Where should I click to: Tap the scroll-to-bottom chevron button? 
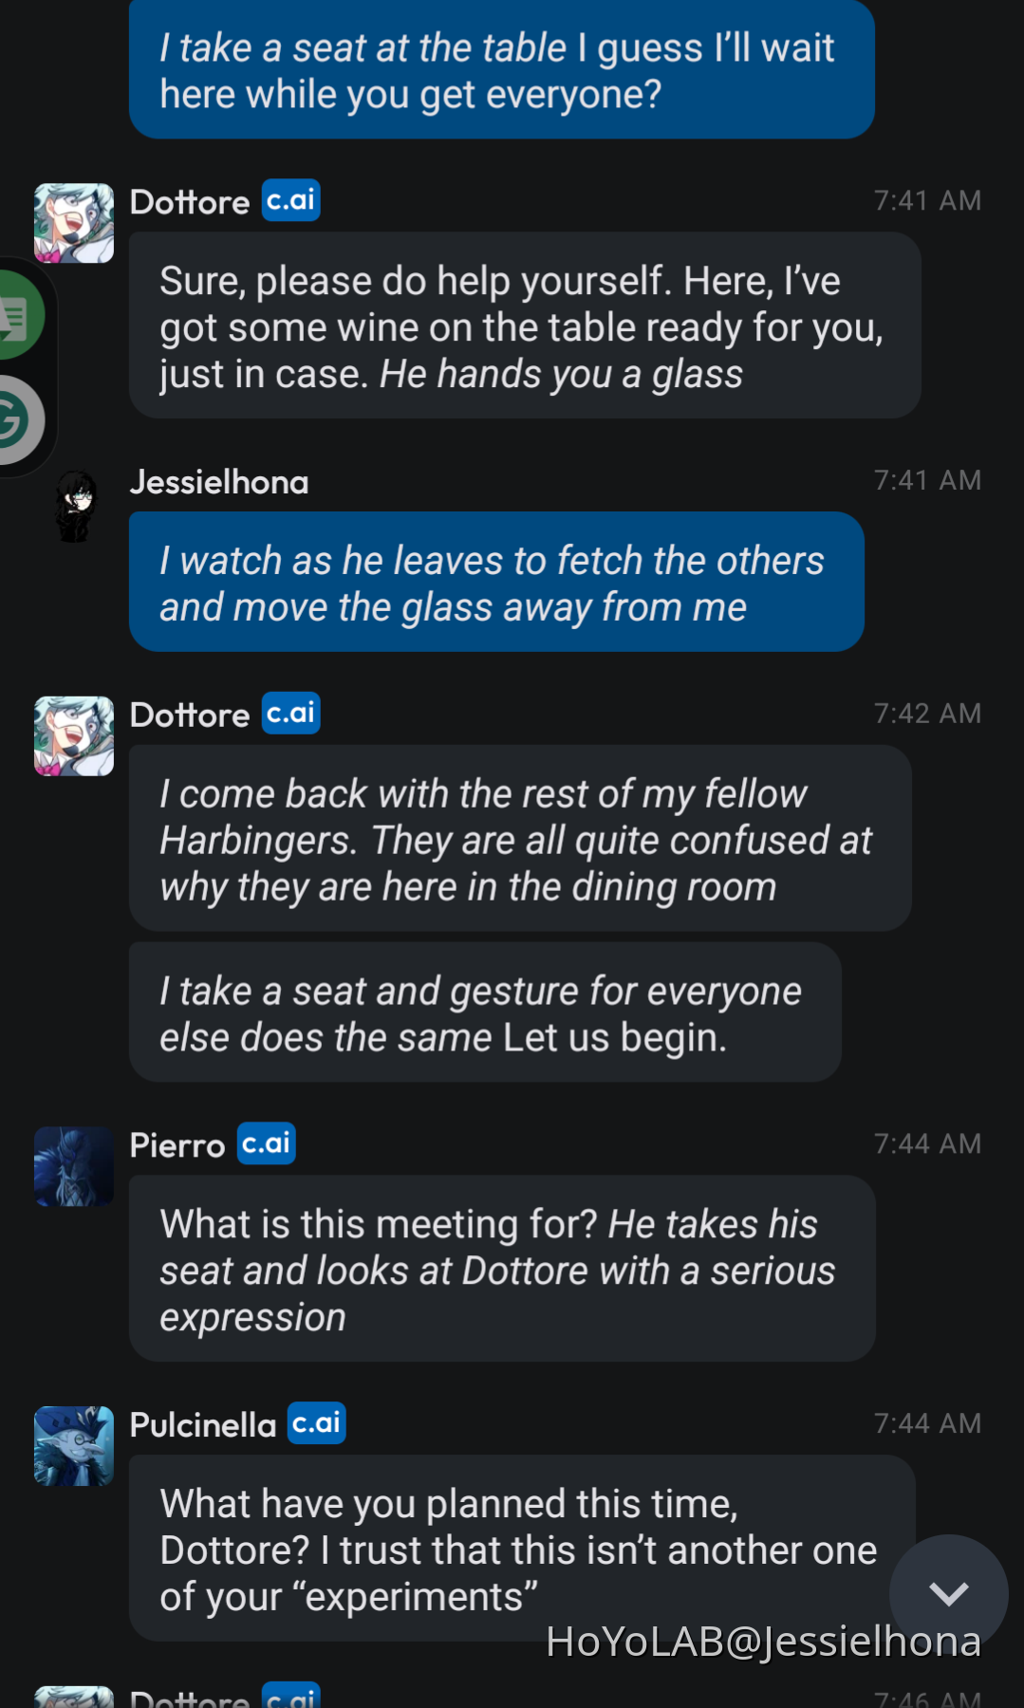click(948, 1593)
